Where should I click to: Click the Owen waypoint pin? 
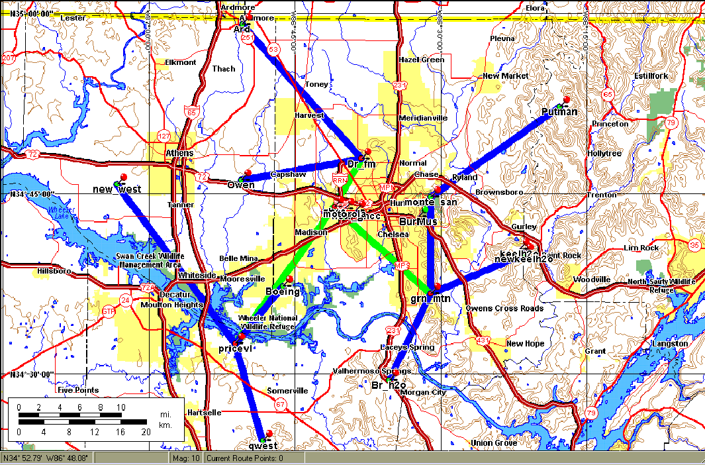(x=246, y=176)
